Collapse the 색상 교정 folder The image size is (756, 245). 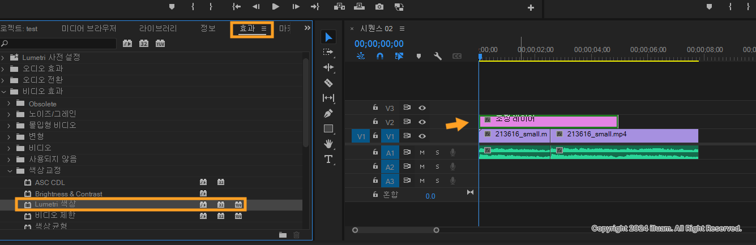tap(9, 170)
